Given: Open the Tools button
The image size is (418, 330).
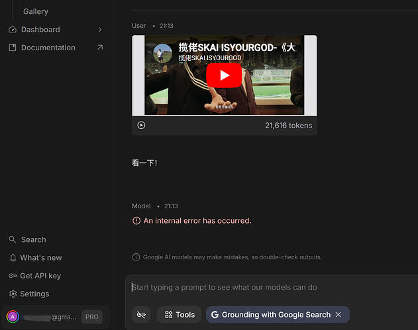Looking at the screenshot, I should point(180,315).
